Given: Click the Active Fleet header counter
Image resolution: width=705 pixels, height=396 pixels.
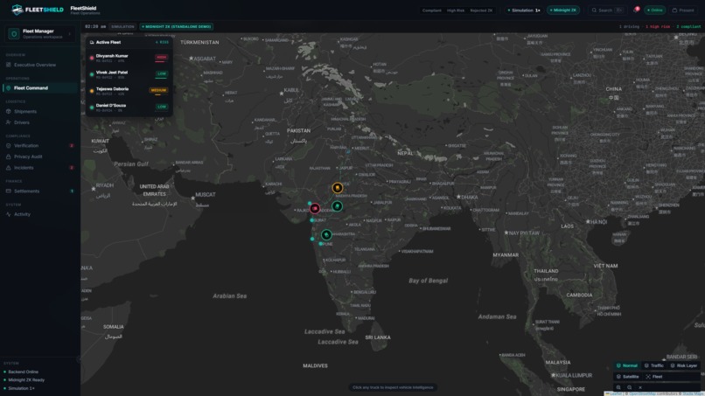Looking at the screenshot, I should coord(163,42).
